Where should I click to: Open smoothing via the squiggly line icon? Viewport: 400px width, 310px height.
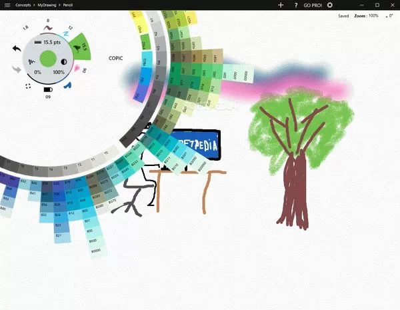(31, 62)
